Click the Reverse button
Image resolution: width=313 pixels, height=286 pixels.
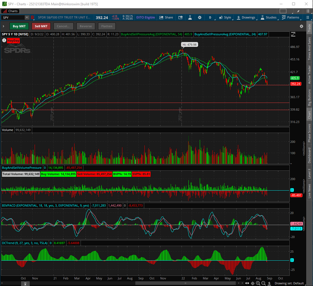click(86, 26)
